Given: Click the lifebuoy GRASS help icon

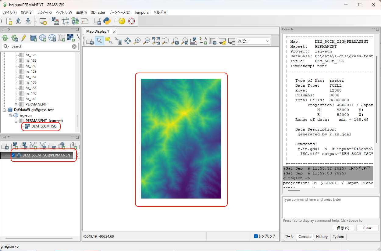Looking at the screenshot, I should [x=131, y=21].
